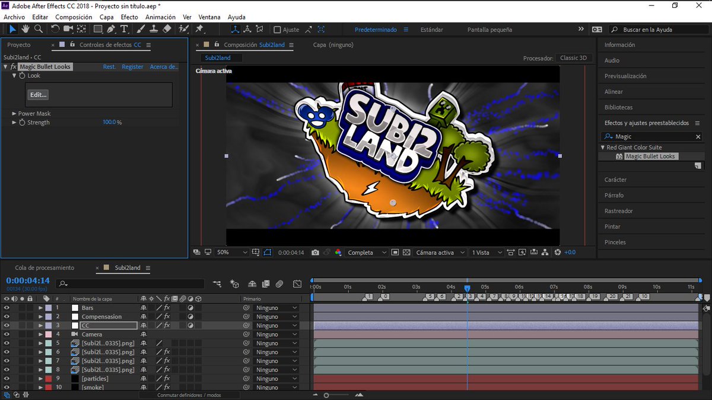Select the Unified Camera tool
This screenshot has height=400, width=712.
tap(68, 29)
